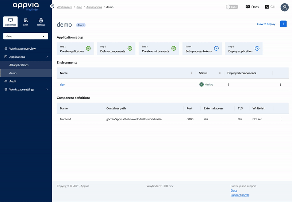This screenshot has height=202, width=292.
Task: Select All applications in sidebar
Action: (19, 65)
